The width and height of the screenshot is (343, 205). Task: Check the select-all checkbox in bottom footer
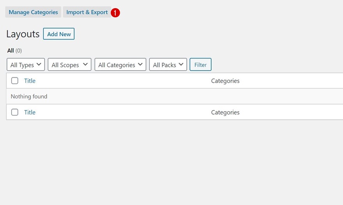[15, 112]
